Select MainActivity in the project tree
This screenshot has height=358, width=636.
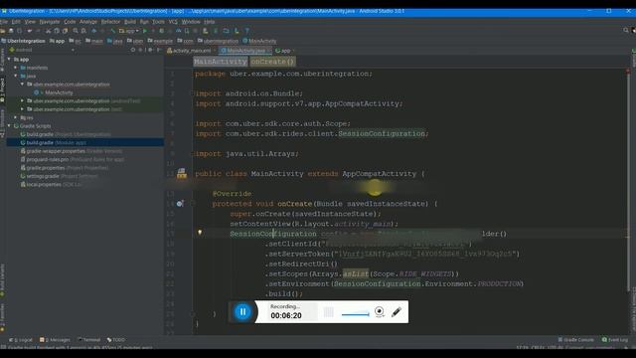[x=59, y=92]
